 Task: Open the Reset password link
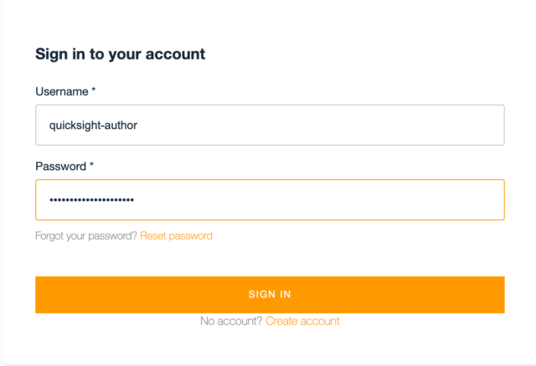pyautogui.click(x=176, y=236)
